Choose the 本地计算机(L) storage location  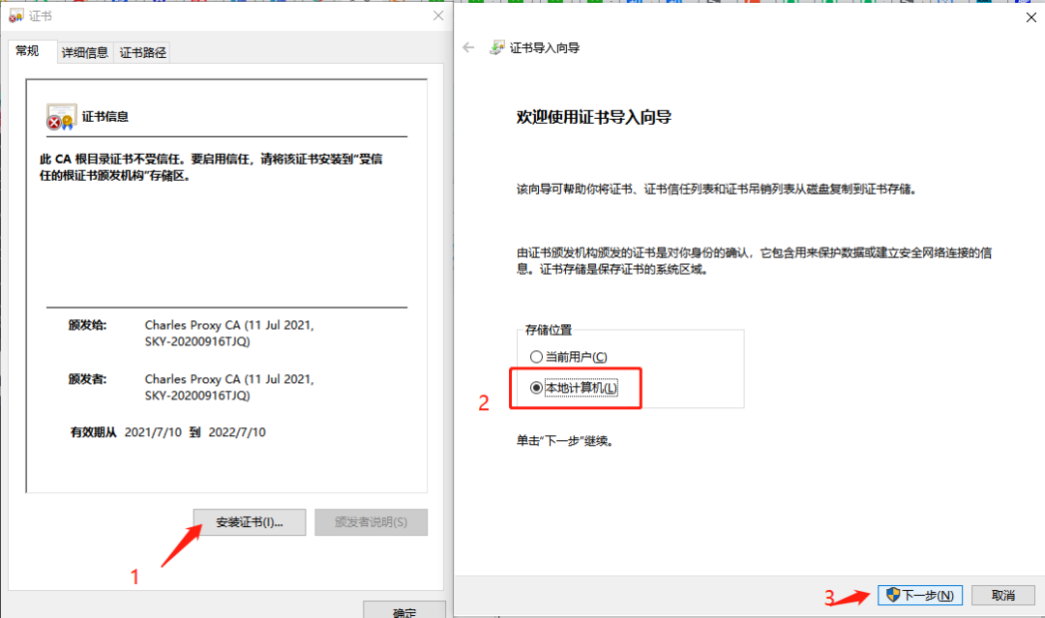574,388
